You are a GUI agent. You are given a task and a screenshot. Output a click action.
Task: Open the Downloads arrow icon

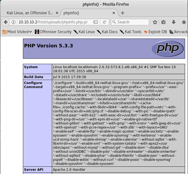(173, 22)
